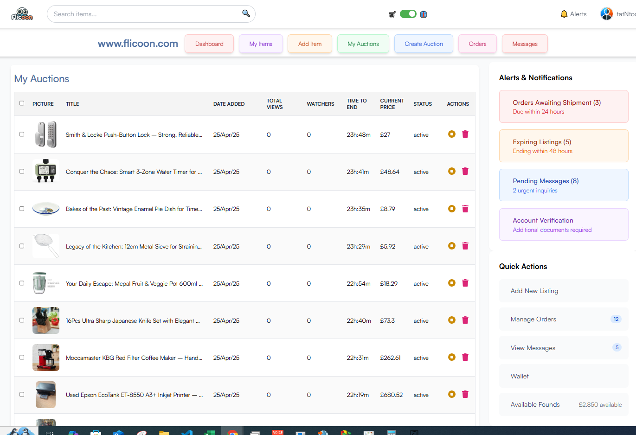
Task: Check the Japanese Knife Set row checkbox
Action: coord(22,320)
